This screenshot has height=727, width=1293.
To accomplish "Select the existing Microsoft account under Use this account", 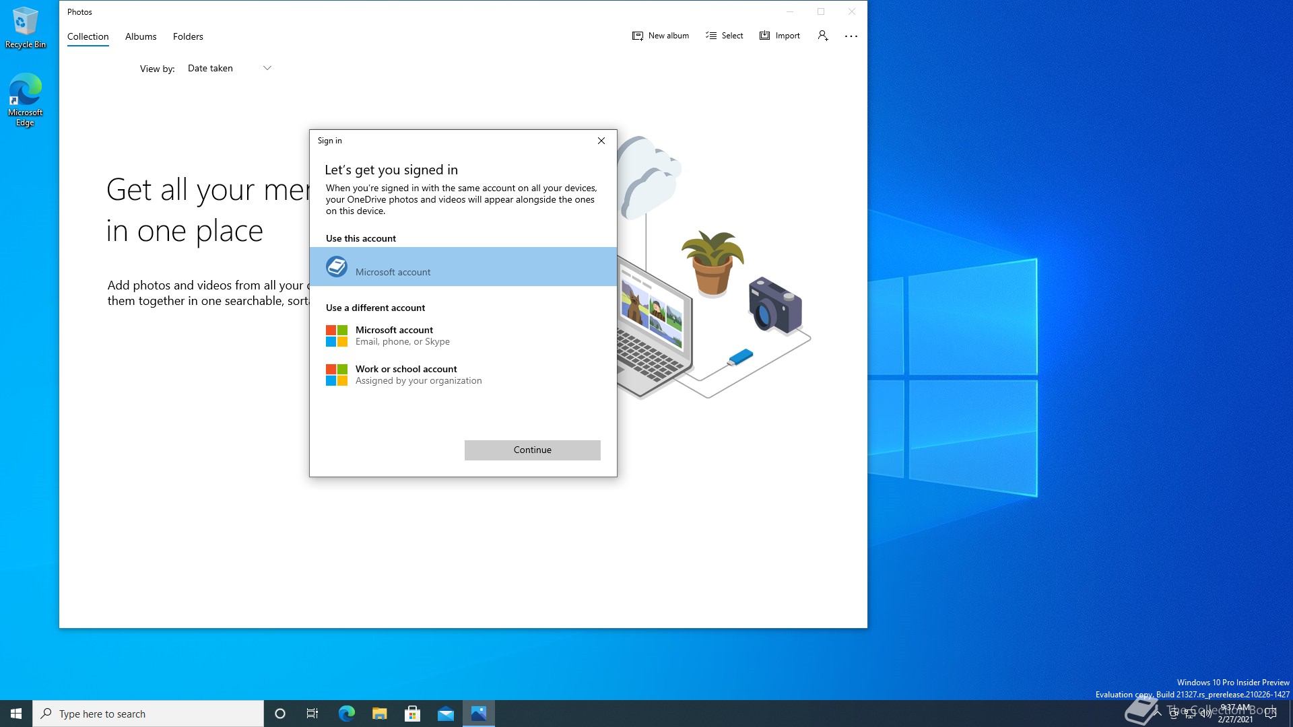I will 463,267.
